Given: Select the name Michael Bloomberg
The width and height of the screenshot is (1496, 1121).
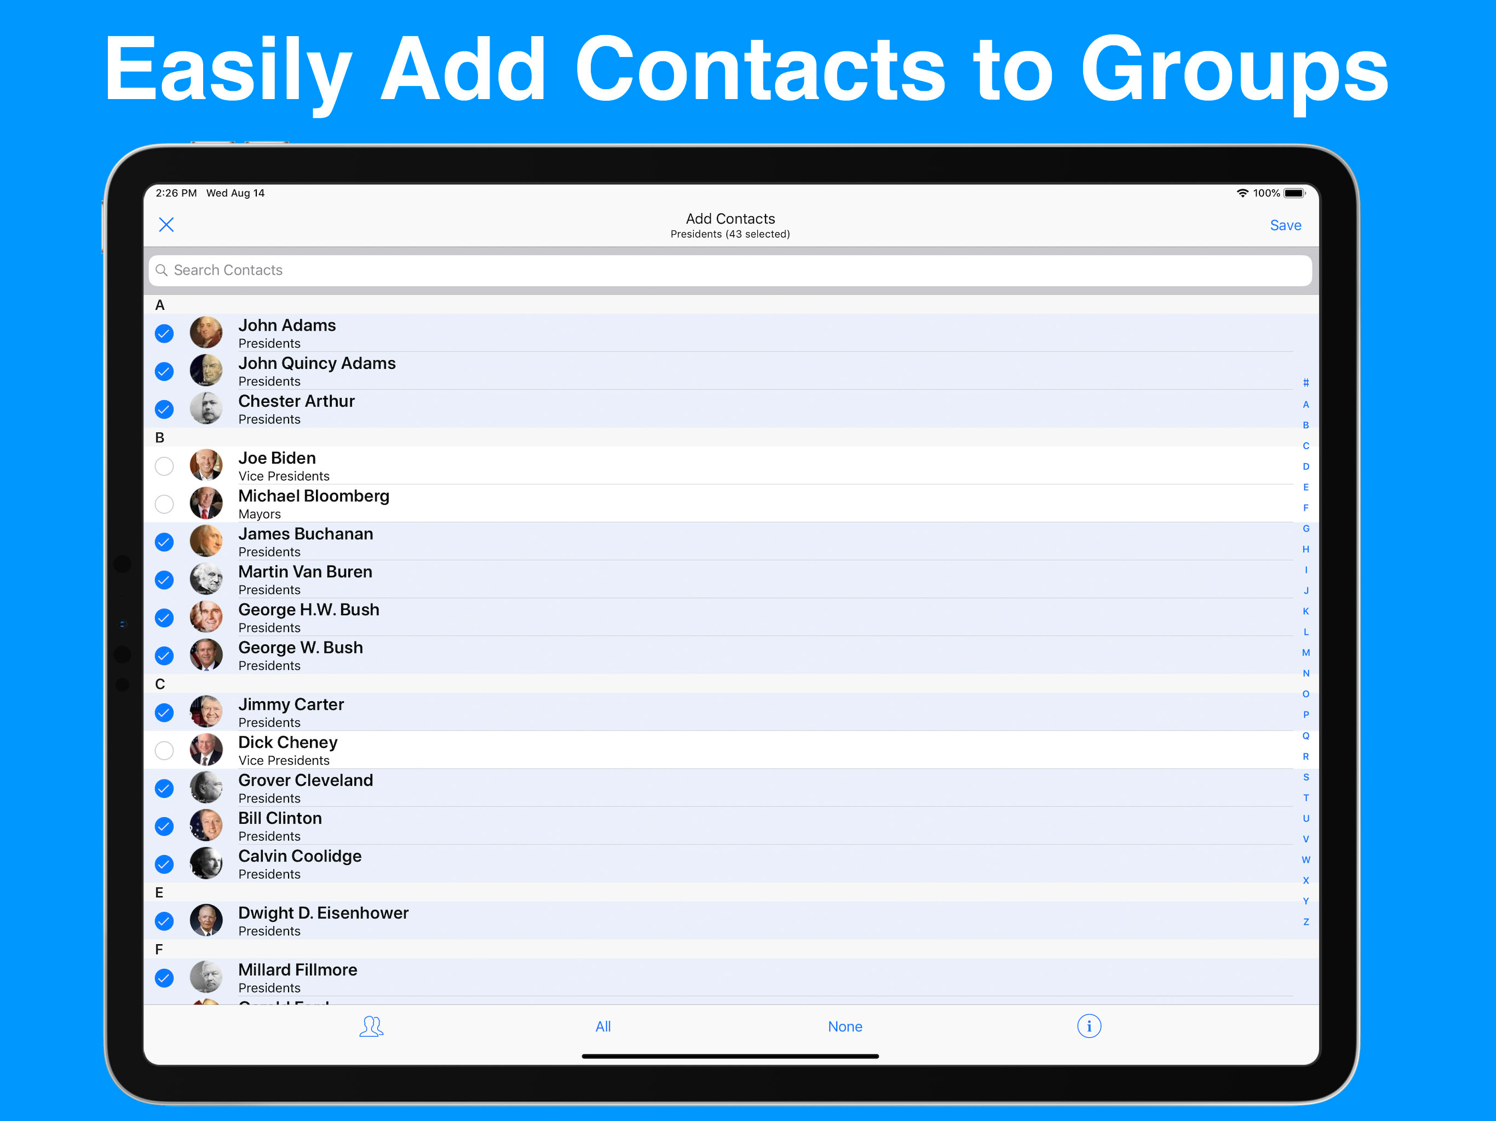Looking at the screenshot, I should (314, 496).
